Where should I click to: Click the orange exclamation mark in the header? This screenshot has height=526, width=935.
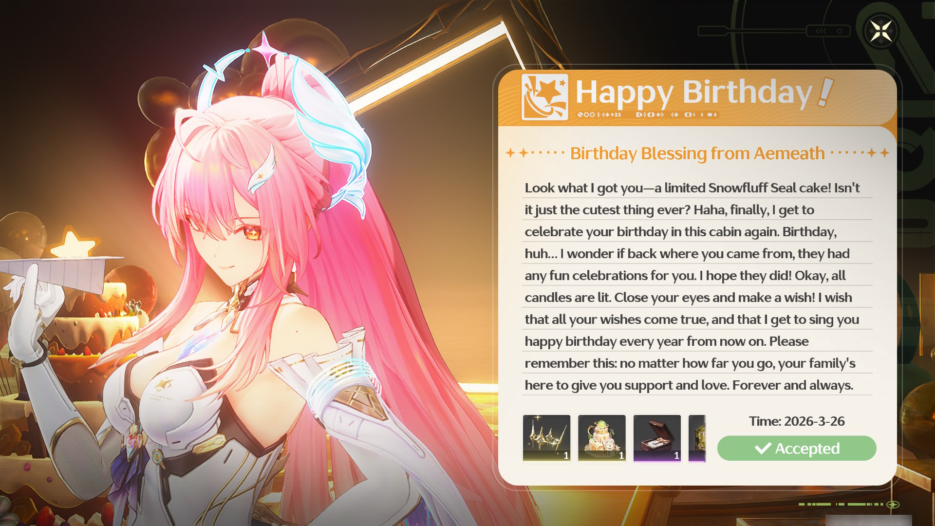(825, 92)
